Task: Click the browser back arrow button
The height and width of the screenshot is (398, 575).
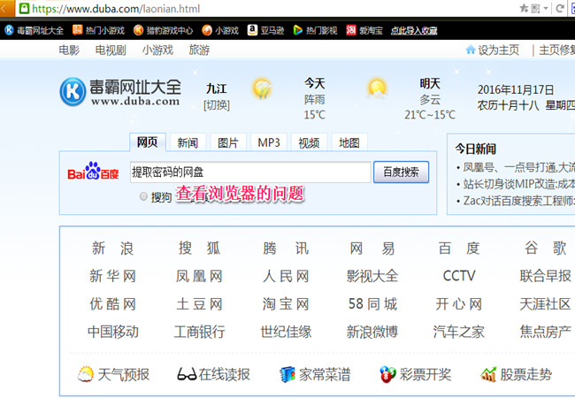Action: [x=4, y=8]
